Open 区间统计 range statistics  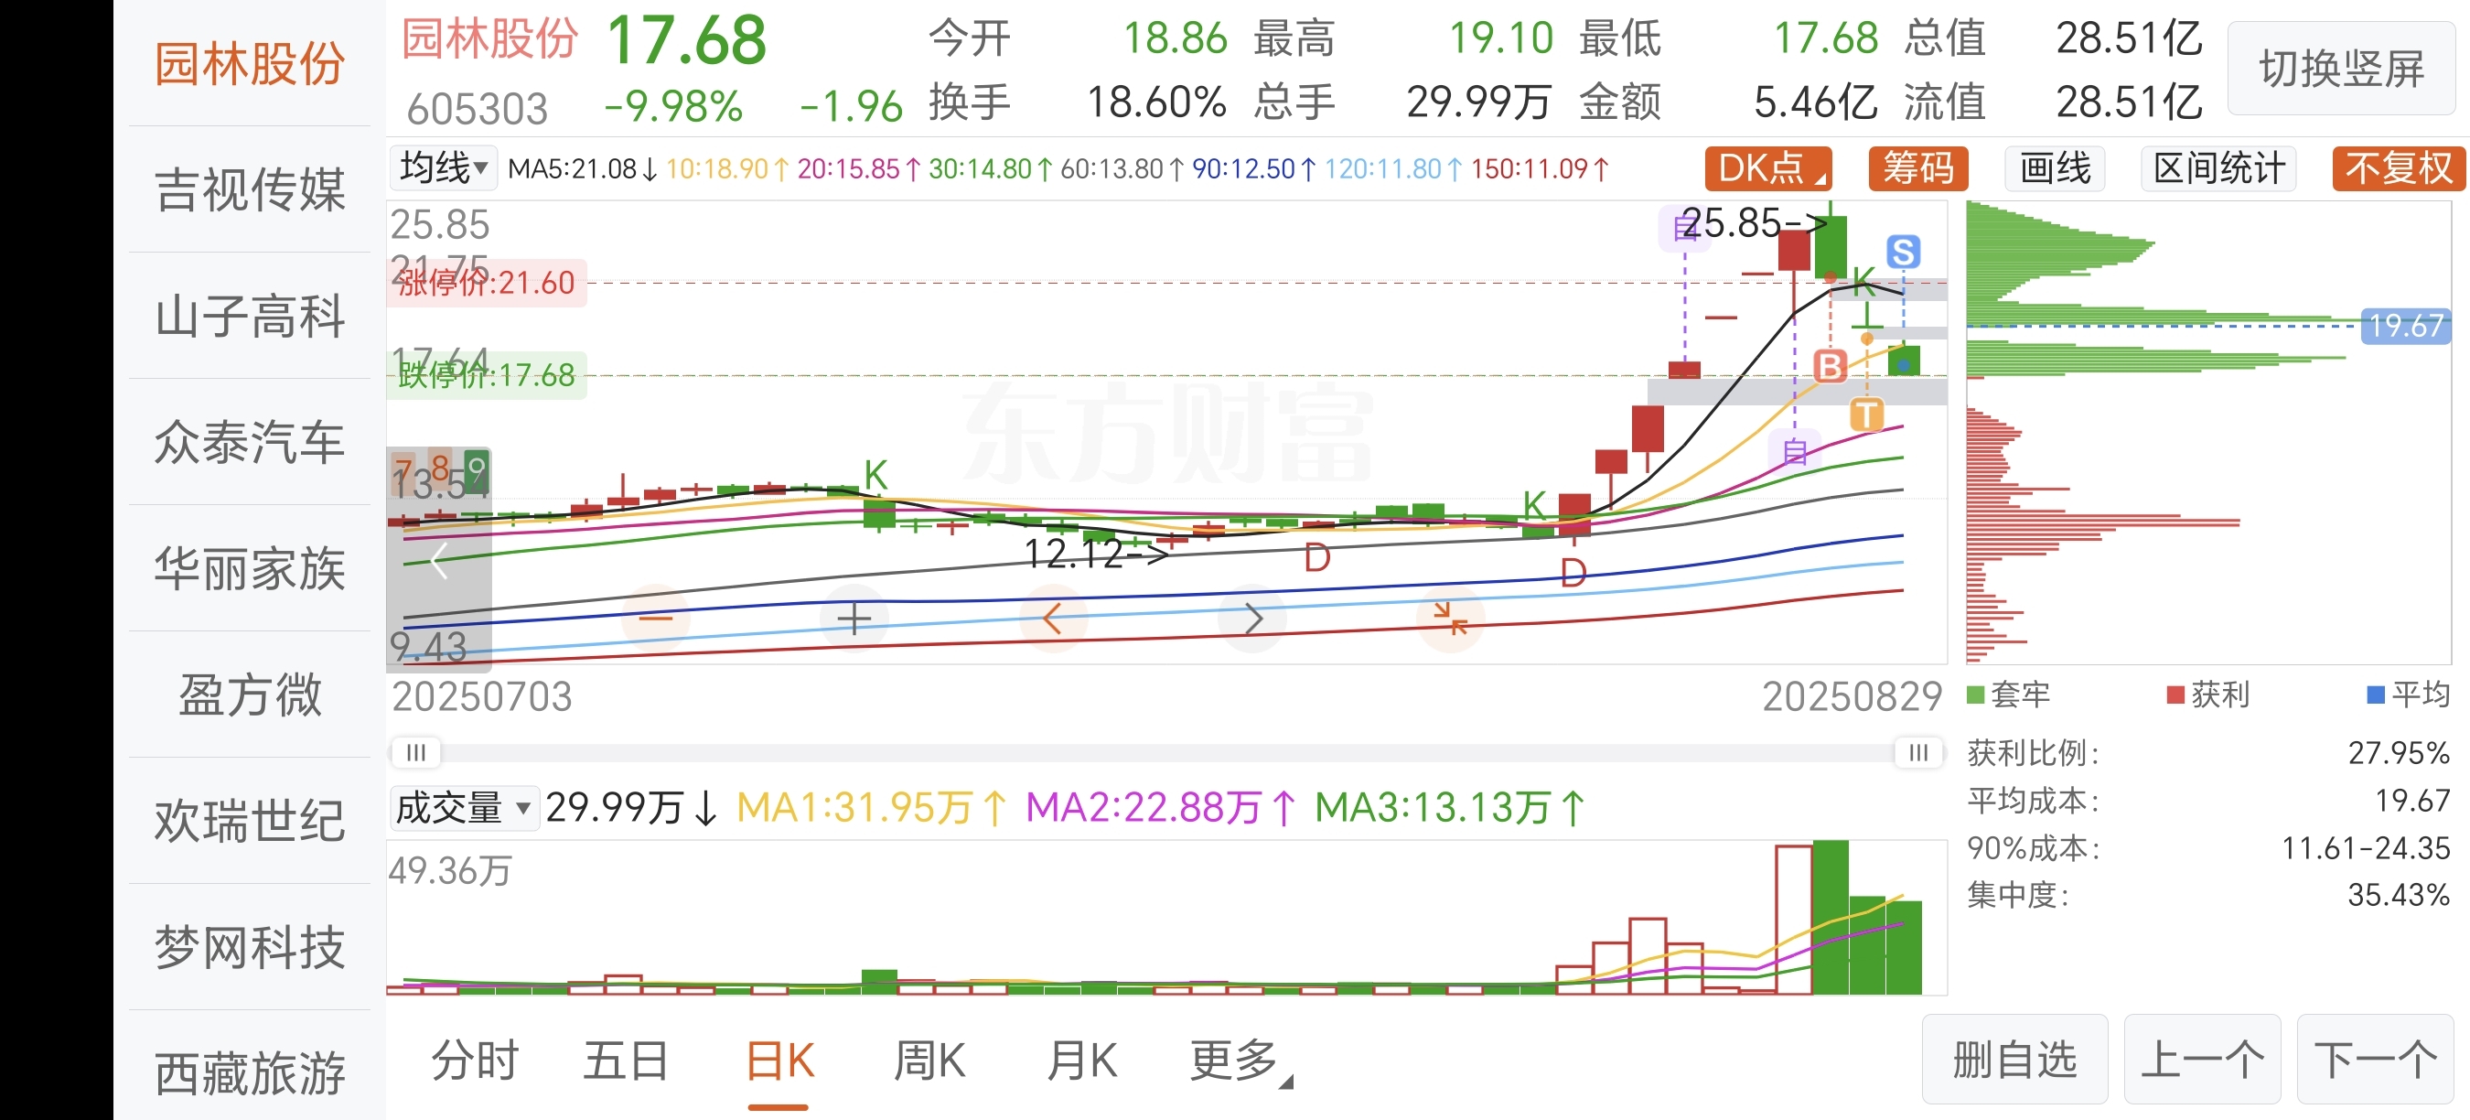[2219, 168]
